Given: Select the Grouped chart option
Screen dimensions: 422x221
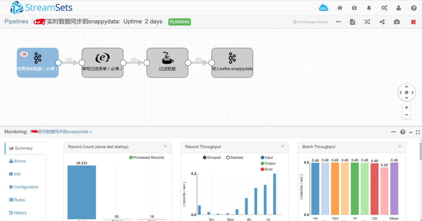Looking at the screenshot, I should pos(212,158).
